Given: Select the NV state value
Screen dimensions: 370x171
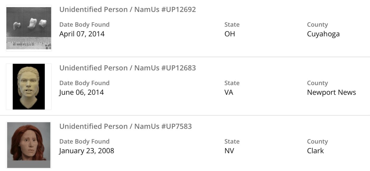Looking at the screenshot, I should [x=229, y=151].
